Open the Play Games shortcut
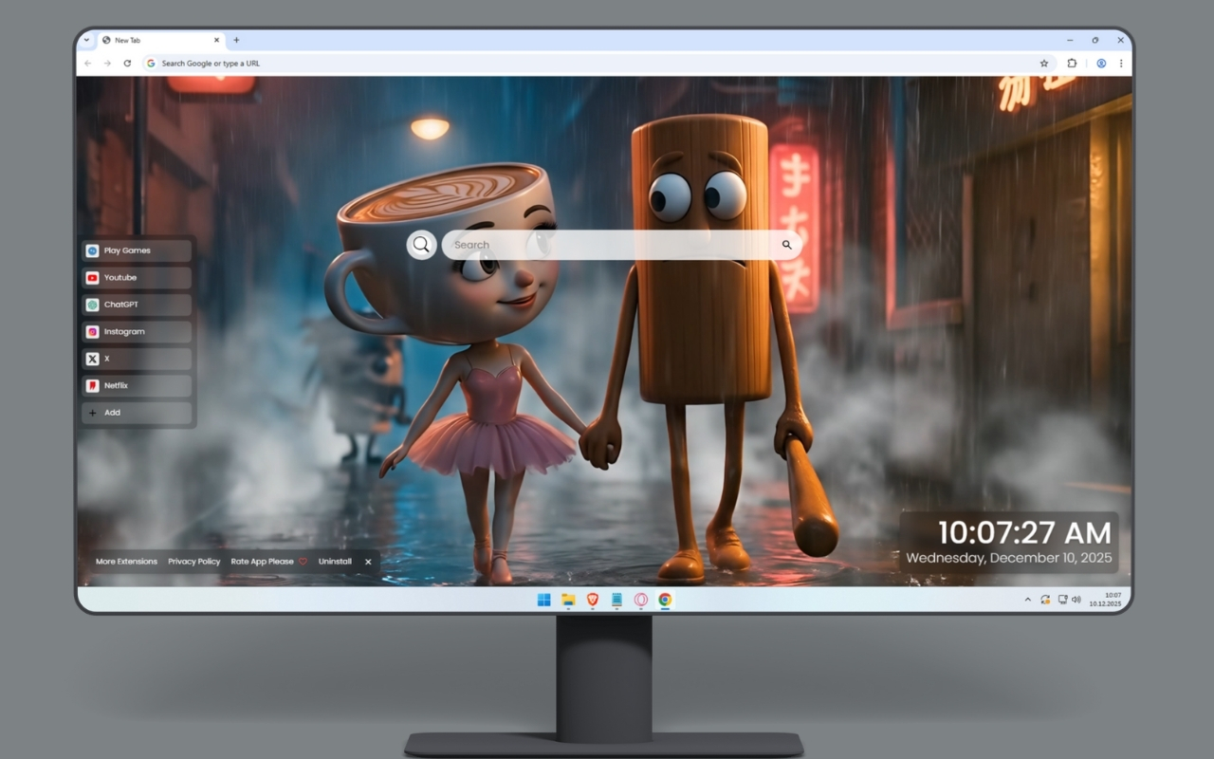Screen dimensions: 1214x759 point(138,251)
